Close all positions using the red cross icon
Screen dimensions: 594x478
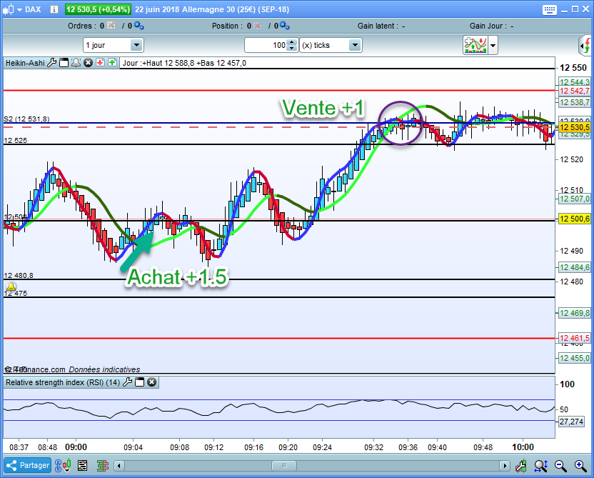click(257, 26)
